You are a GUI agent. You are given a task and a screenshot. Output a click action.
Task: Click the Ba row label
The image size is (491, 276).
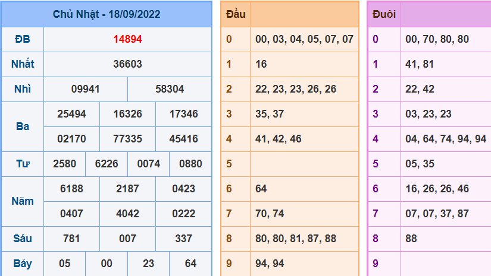coord(23,127)
